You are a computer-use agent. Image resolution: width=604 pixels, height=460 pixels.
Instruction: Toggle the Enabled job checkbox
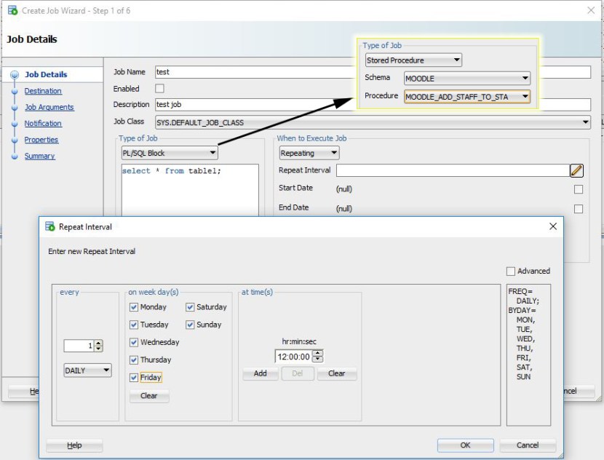pos(159,89)
